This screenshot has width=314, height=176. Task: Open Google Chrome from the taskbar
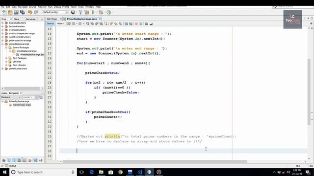click(x=120, y=172)
